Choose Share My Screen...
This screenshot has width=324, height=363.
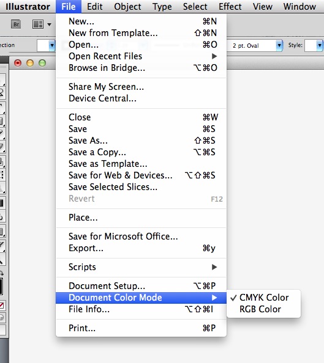pos(141,87)
